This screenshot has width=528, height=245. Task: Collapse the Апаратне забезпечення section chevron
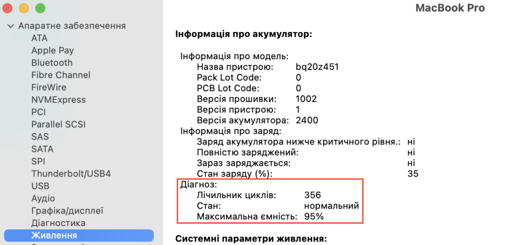(x=11, y=26)
